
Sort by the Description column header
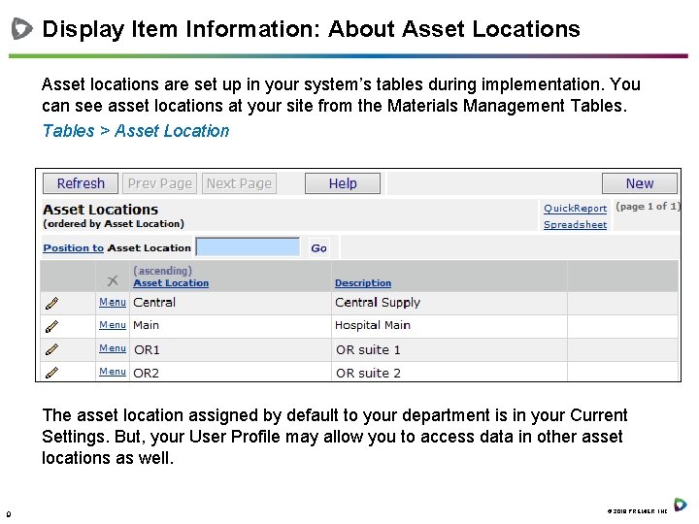(363, 283)
